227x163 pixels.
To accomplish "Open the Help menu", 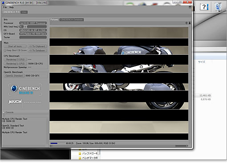I will point(11,7).
